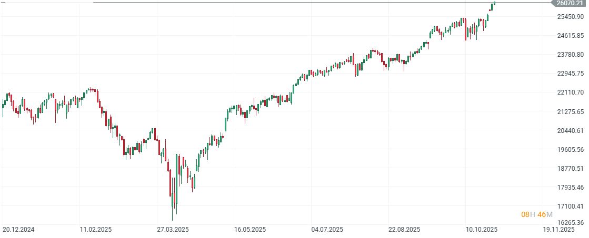Image resolution: width=589 pixels, height=238 pixels.
Task: Click the 27.03.2025 date label
Action: [173, 230]
